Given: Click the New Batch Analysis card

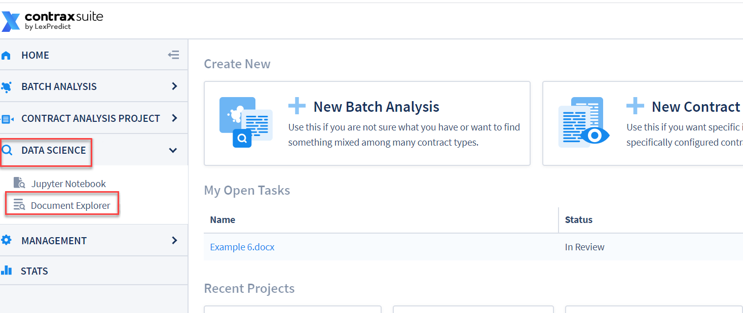Looking at the screenshot, I should tap(367, 123).
